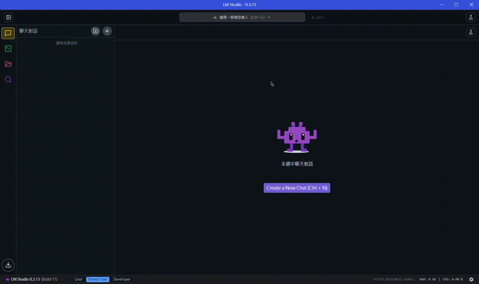Enable Power User mode

pyautogui.click(x=98, y=279)
